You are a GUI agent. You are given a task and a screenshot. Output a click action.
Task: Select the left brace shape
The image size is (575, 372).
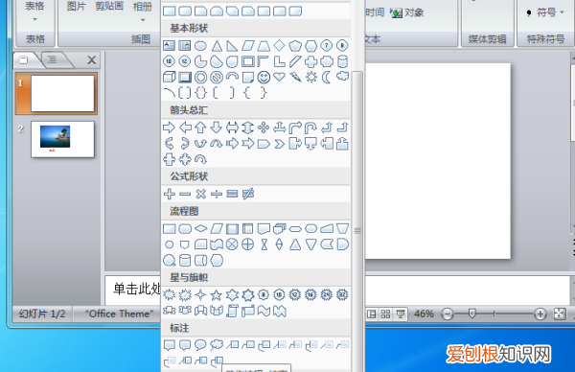coord(247,92)
